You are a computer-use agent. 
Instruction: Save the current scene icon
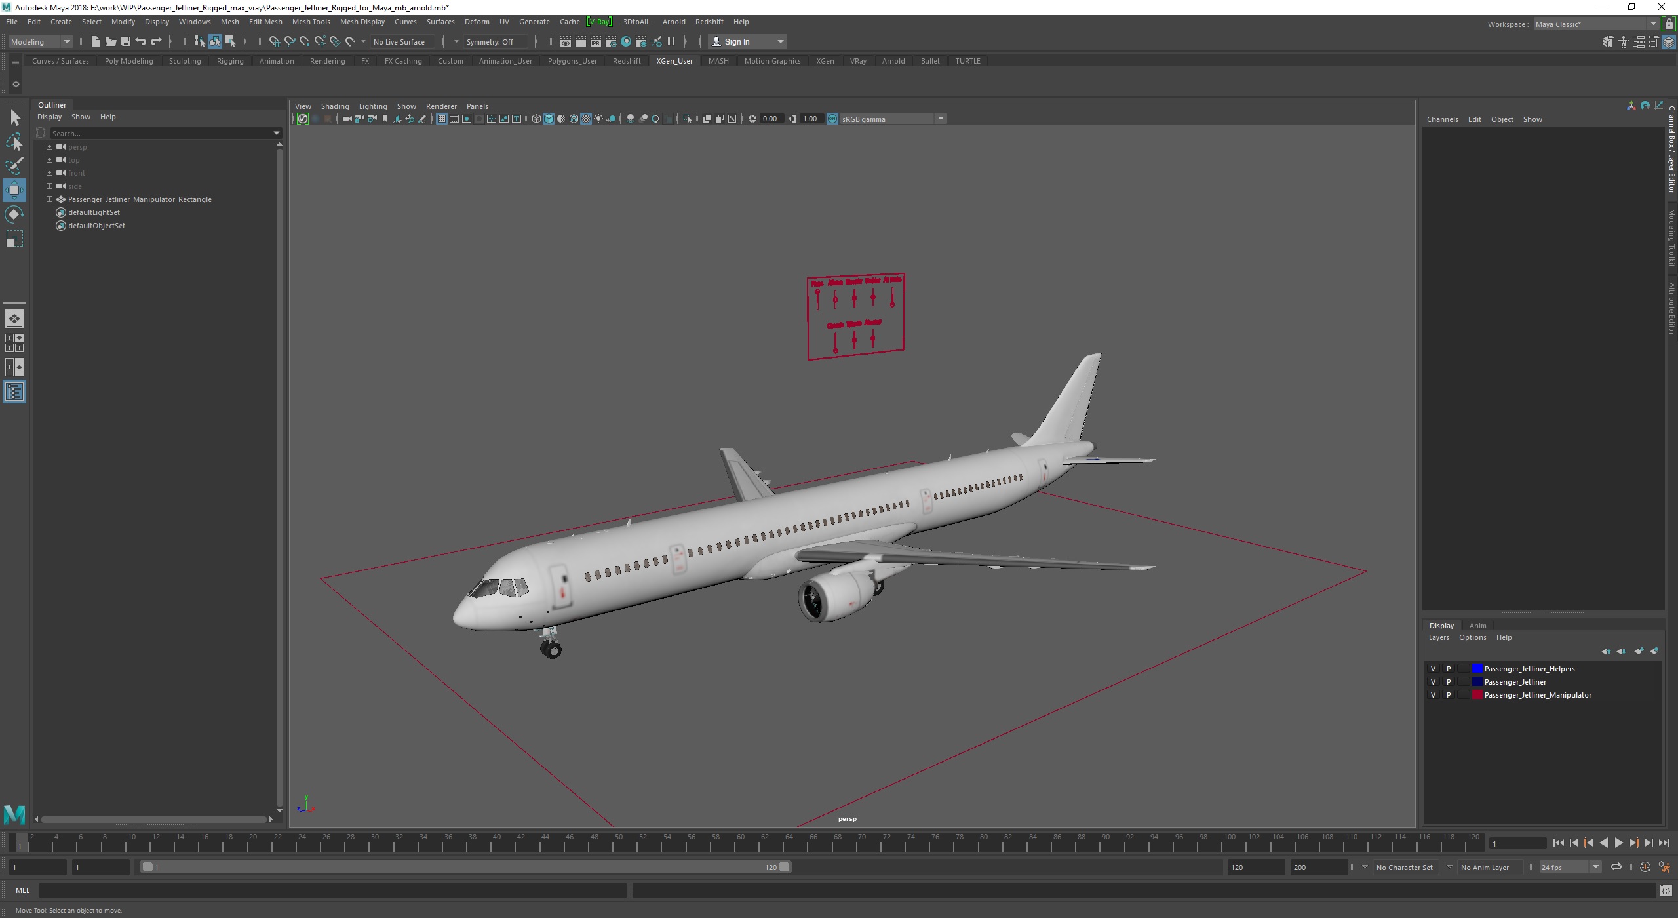point(125,41)
